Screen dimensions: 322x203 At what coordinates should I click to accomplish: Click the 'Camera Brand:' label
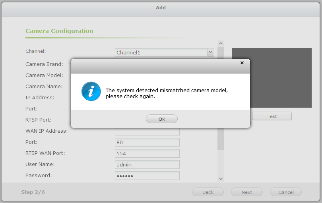click(44, 64)
